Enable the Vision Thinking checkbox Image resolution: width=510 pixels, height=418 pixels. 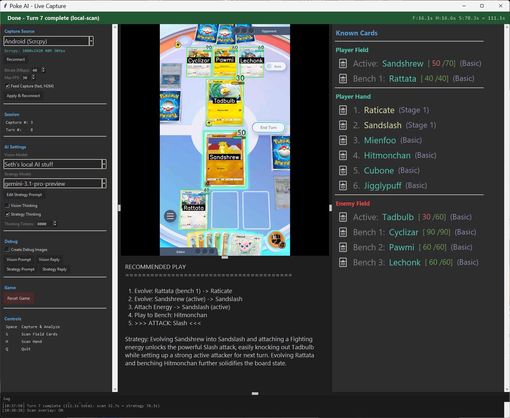coord(7,206)
